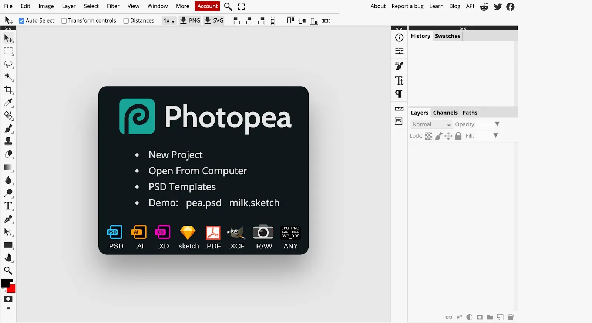Screen dimensions: 592x323
Task: Open the Brush panel icon
Action: [x=399, y=66]
